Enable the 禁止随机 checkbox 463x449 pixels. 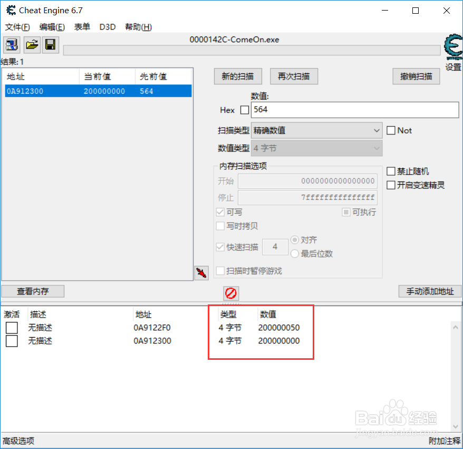pyautogui.click(x=391, y=171)
